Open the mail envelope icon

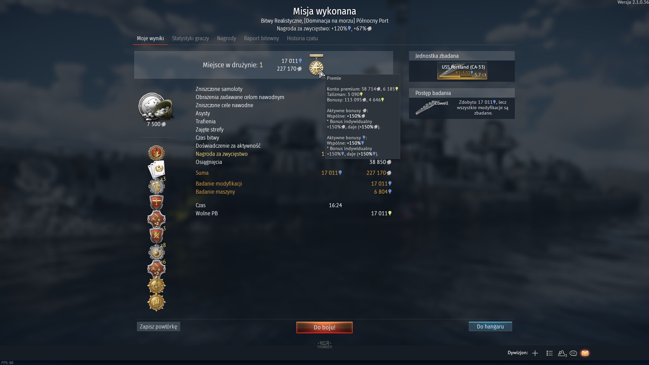click(585, 353)
